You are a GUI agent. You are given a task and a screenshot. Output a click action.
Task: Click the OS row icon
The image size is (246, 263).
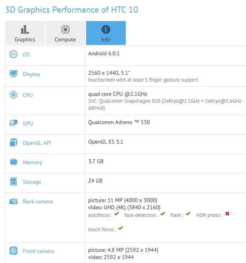click(x=13, y=54)
